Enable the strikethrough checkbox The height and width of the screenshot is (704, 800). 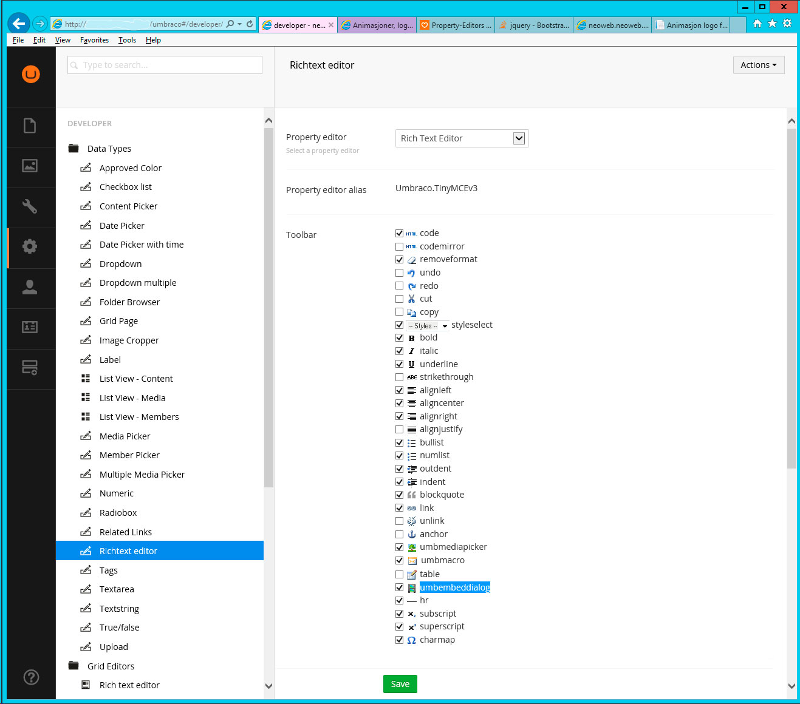pos(399,377)
